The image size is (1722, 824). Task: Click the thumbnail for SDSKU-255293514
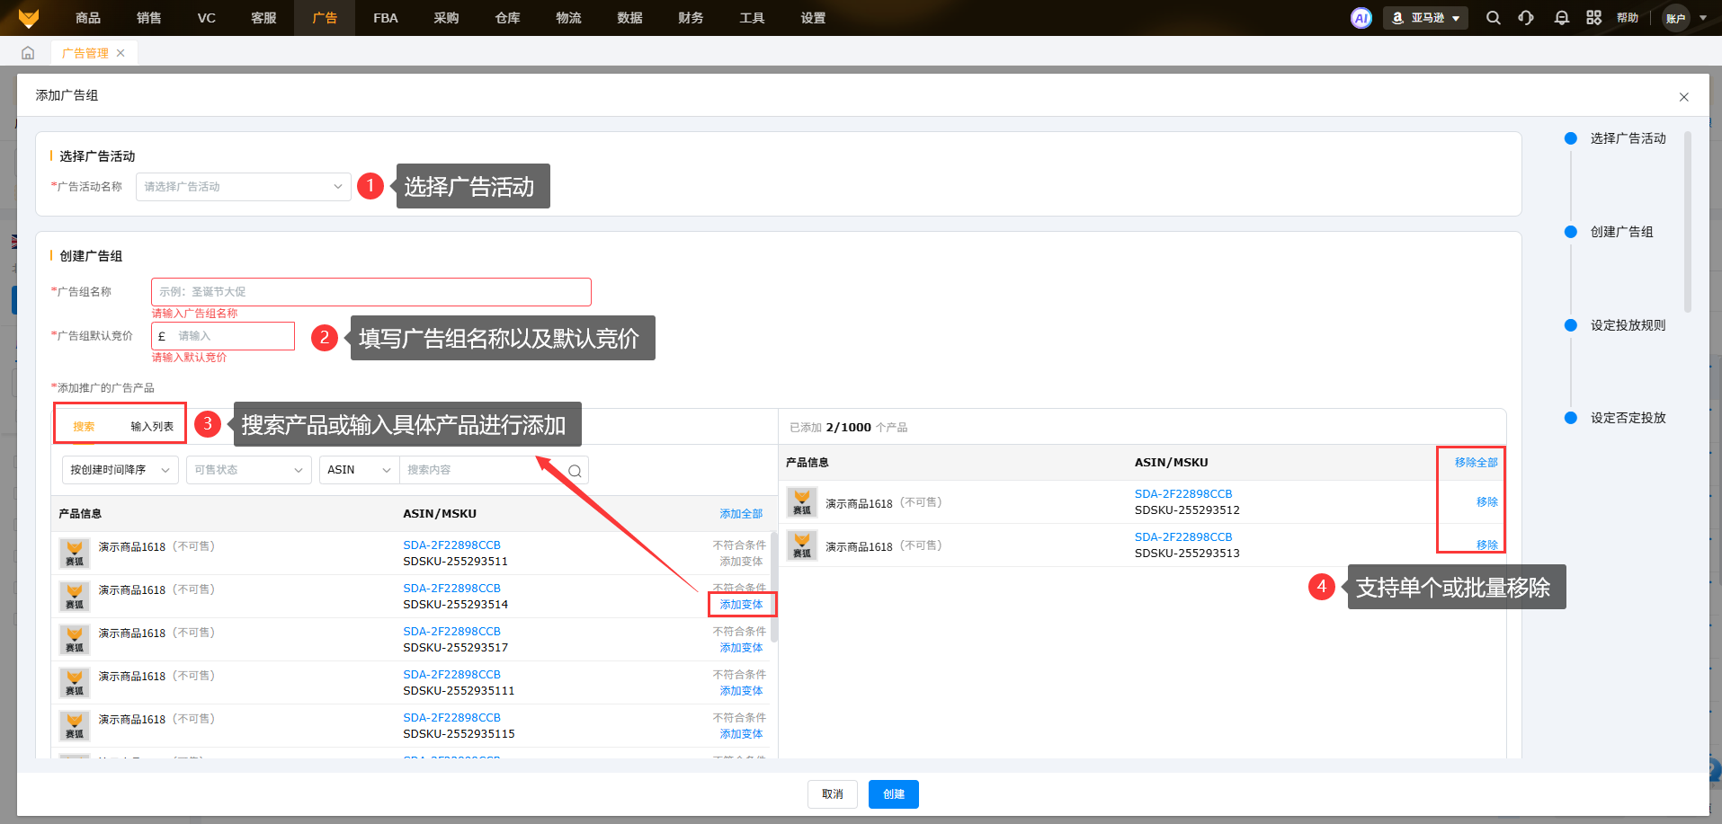(x=75, y=597)
